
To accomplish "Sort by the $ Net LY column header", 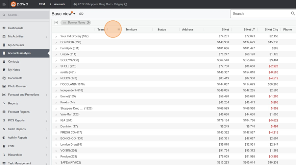I will point(249,30).
